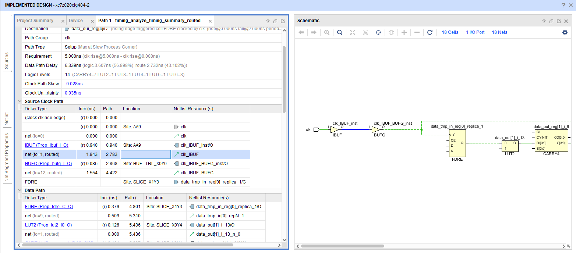Image resolution: width=576 pixels, height=253 pixels.
Task: Click the minus icon in Schematic toolbar
Action: click(417, 32)
